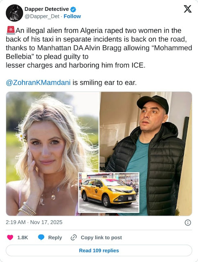Click the pink heart like icon
The height and width of the screenshot is (262, 198).
pyautogui.click(x=10, y=237)
